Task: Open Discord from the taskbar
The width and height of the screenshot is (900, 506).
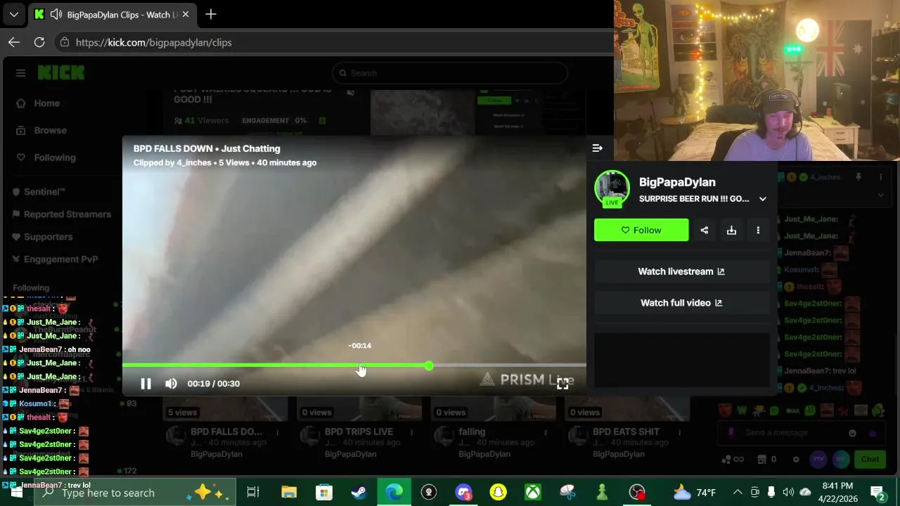Action: (x=463, y=493)
